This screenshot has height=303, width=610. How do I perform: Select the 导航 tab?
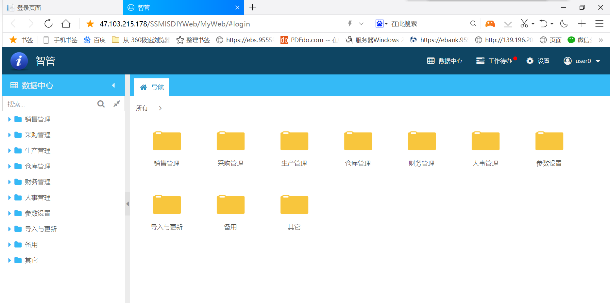pyautogui.click(x=152, y=87)
